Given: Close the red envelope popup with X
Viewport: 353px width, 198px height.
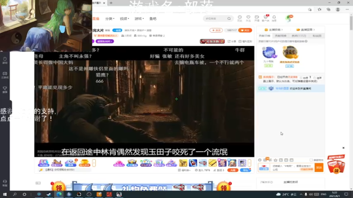Looking at the screenshot, I should pos(343,148).
